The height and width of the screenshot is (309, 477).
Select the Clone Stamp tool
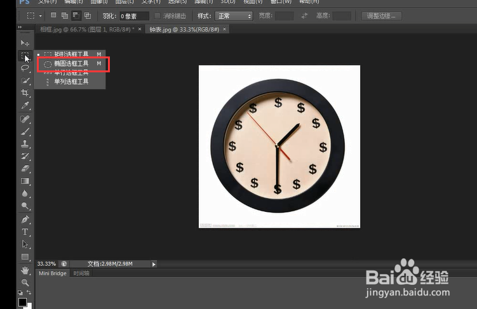point(25,144)
